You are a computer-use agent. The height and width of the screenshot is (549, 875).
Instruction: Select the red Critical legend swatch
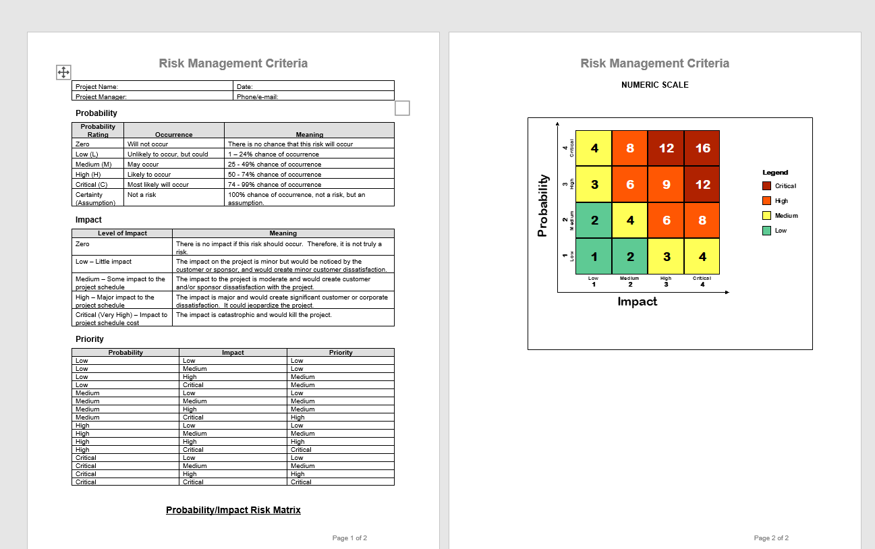coord(766,185)
